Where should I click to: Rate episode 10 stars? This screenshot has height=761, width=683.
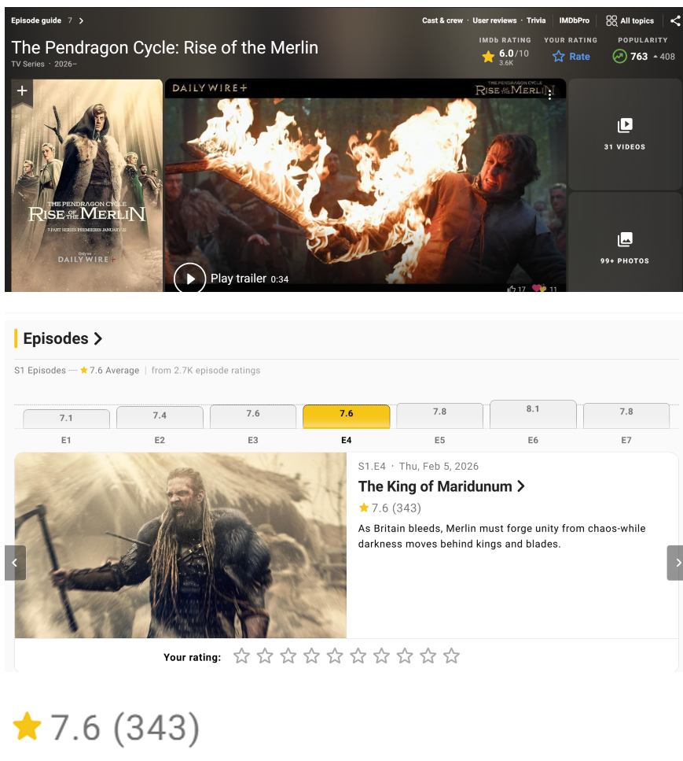pos(451,656)
